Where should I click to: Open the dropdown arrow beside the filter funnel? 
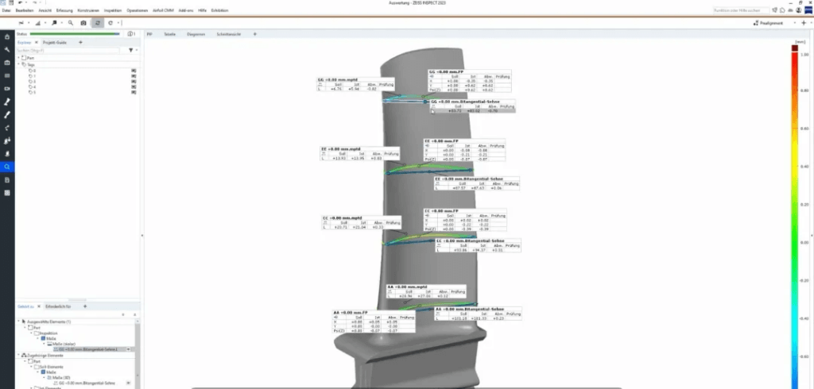pos(137,50)
